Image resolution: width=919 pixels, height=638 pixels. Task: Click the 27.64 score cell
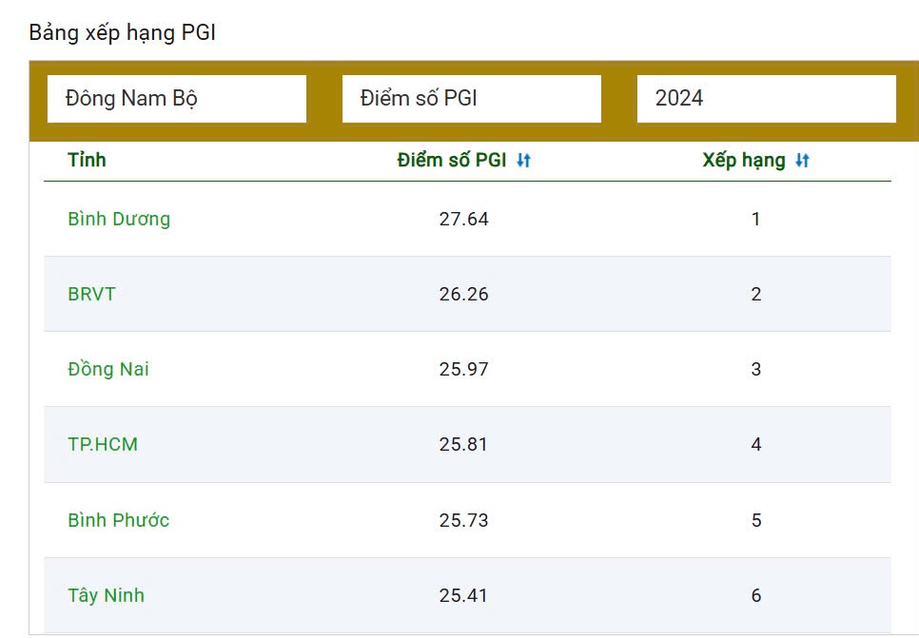point(463,219)
